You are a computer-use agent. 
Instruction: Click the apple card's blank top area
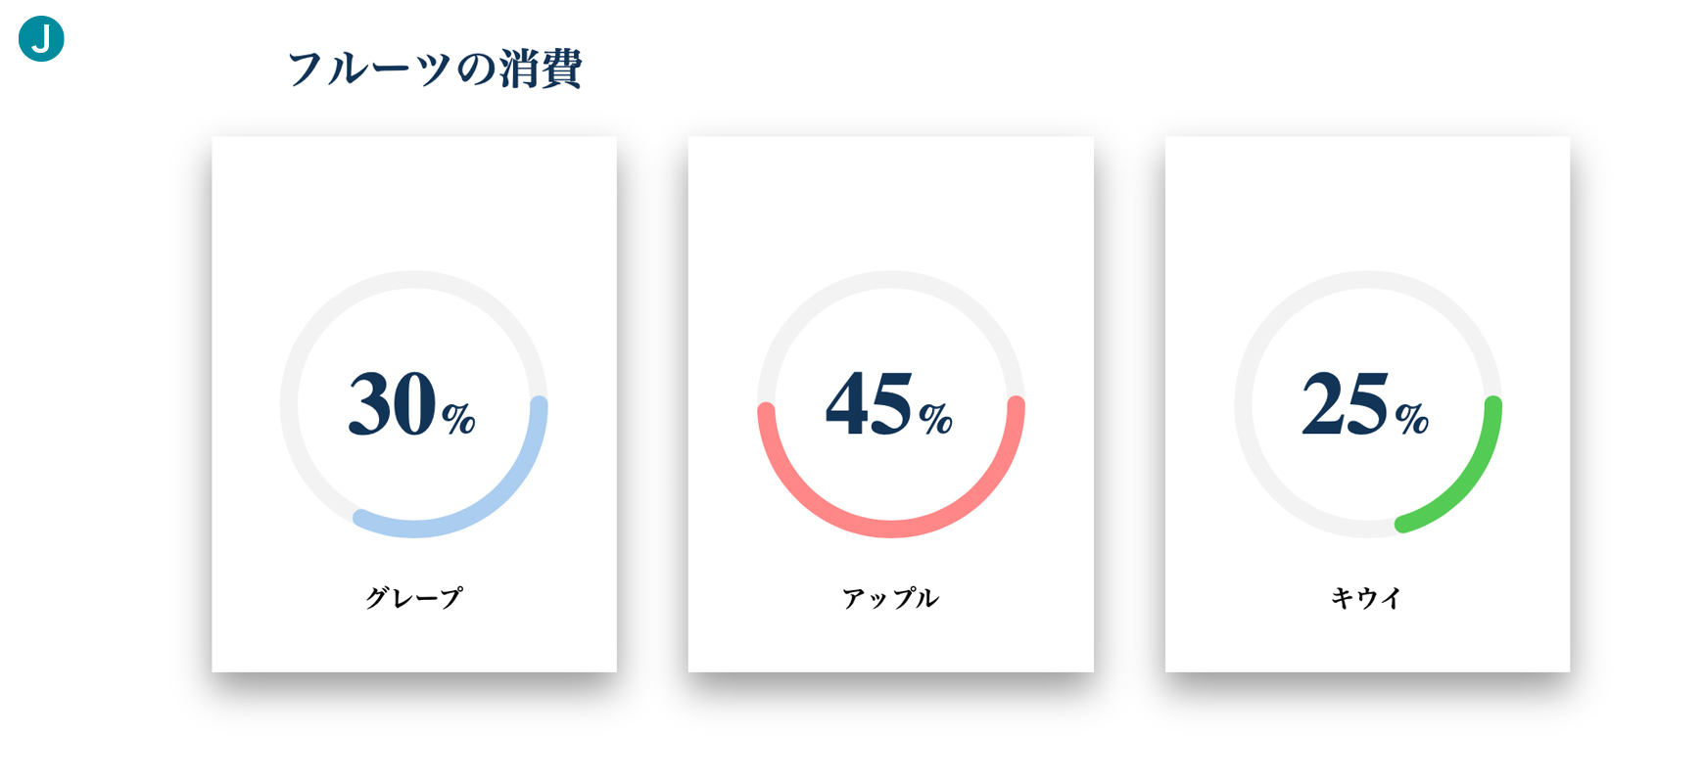[x=891, y=201]
